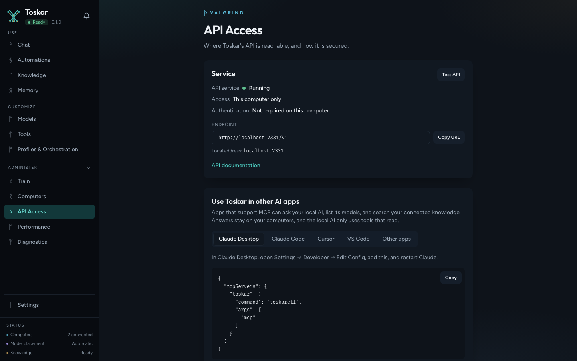Open the notifications bell
Viewport: 577px width, 361px height.
[87, 16]
